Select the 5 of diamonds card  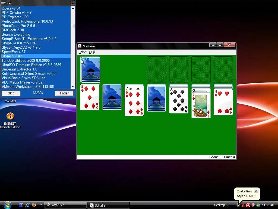[90, 97]
